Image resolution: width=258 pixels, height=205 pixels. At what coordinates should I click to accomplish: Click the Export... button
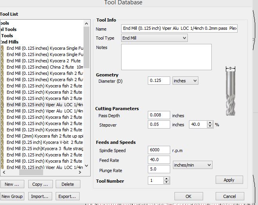(67, 196)
